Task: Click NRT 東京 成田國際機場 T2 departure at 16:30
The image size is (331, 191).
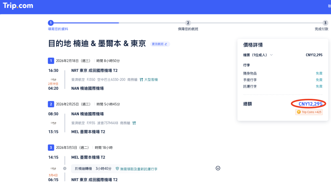Action: [x=94, y=71]
